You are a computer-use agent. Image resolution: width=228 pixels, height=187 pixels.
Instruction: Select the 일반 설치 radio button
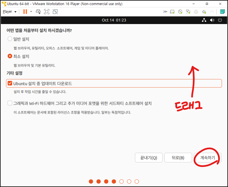pyautogui.click(x=10, y=39)
